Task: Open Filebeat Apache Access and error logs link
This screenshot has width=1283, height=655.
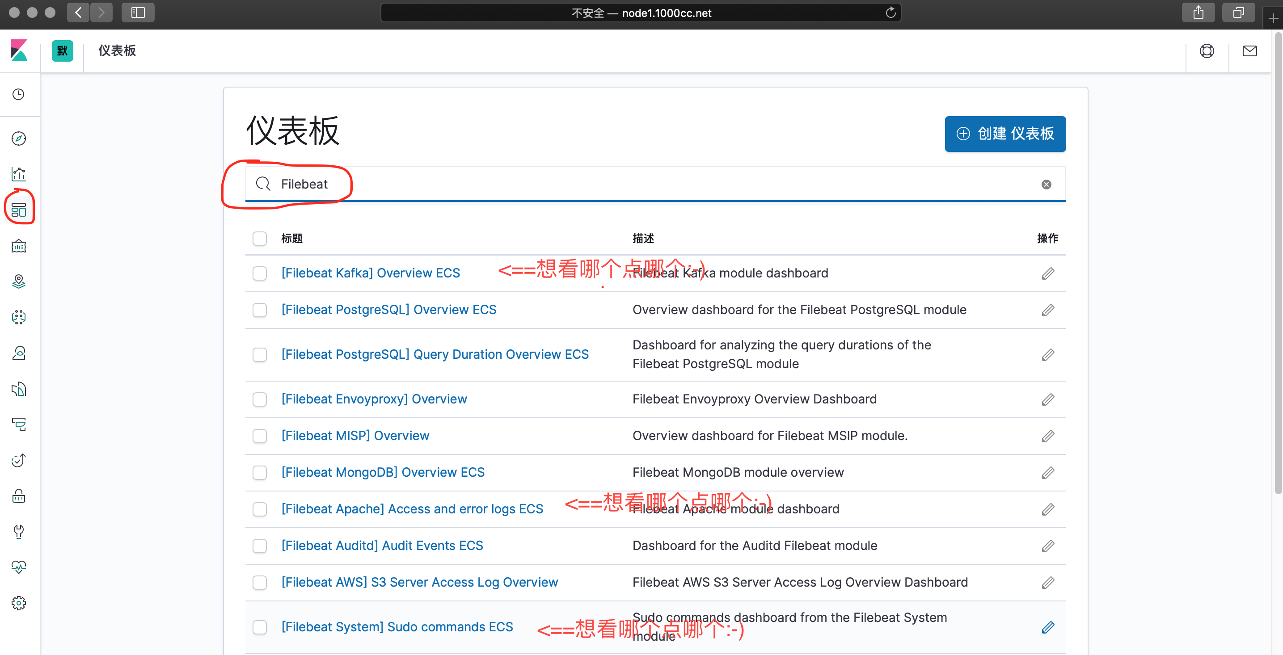Action: [x=412, y=508]
